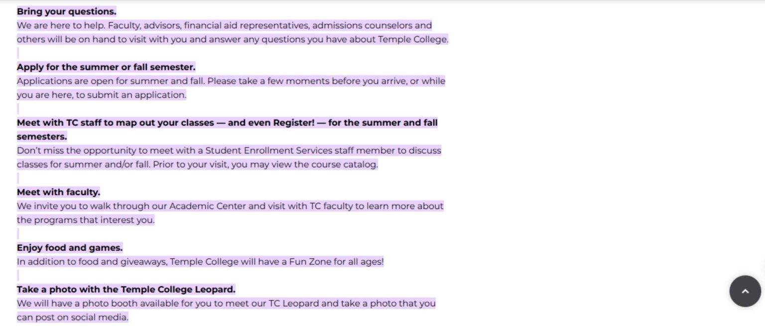Click the 'submit an application' text
This screenshot has width=765, height=331.
coord(136,95)
